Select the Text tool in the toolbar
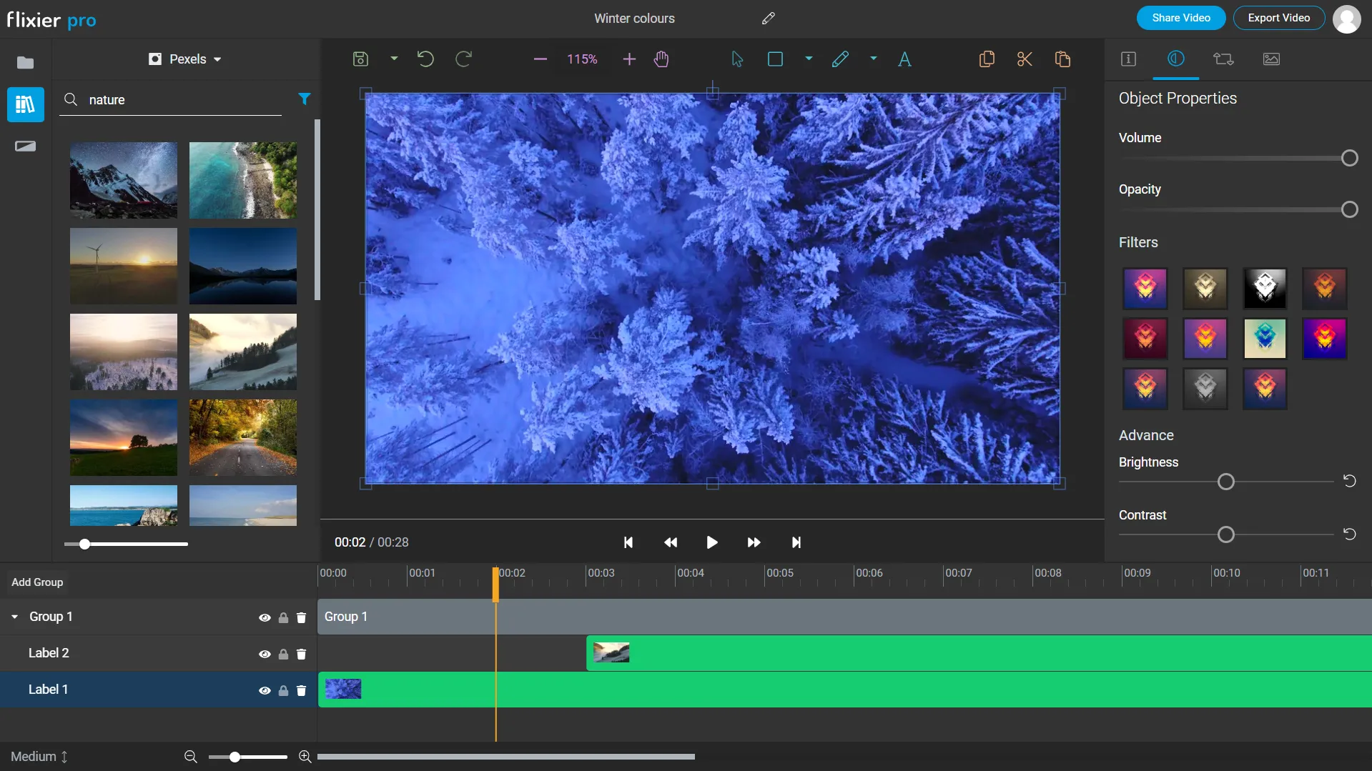Screen dimensions: 1372x771 [x=904, y=59]
